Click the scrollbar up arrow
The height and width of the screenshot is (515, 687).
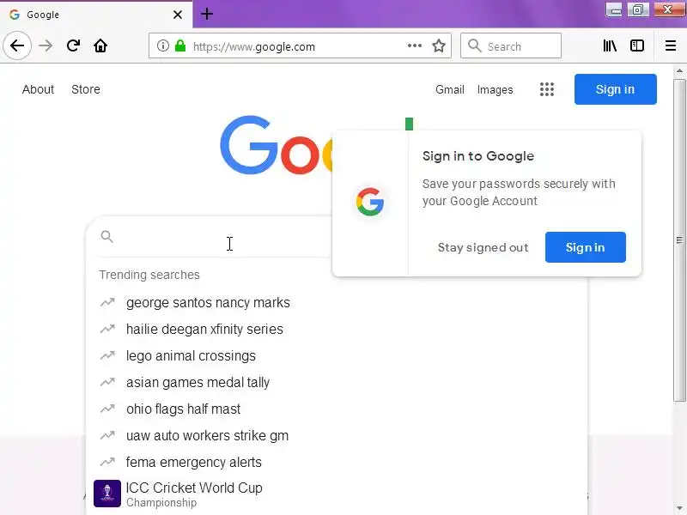pos(679,70)
